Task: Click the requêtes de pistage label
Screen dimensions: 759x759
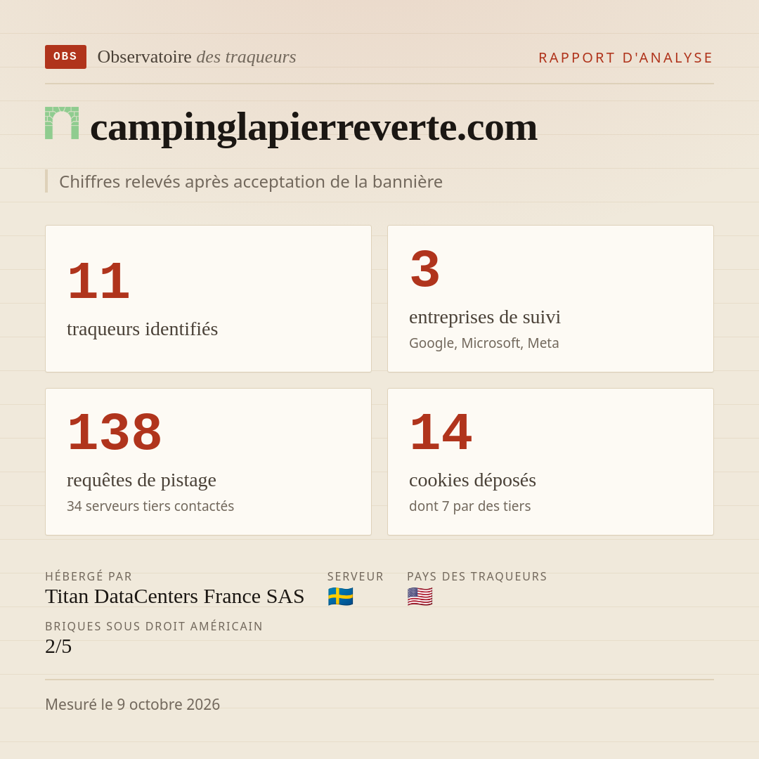Action: (141, 480)
